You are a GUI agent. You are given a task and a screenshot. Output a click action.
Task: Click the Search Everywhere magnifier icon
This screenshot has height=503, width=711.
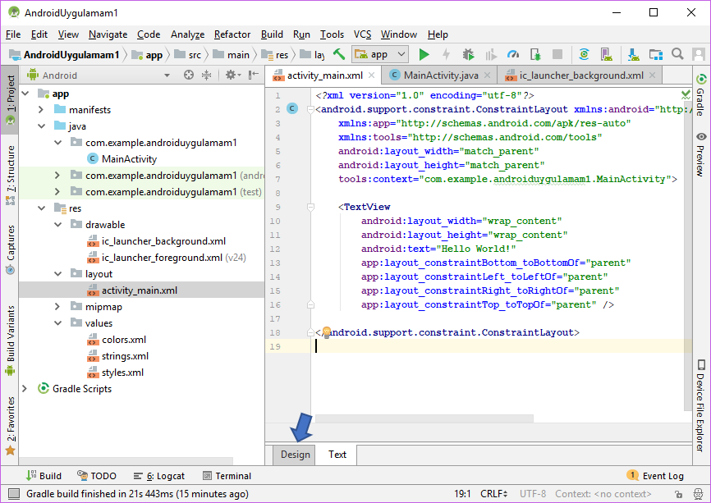tap(677, 54)
